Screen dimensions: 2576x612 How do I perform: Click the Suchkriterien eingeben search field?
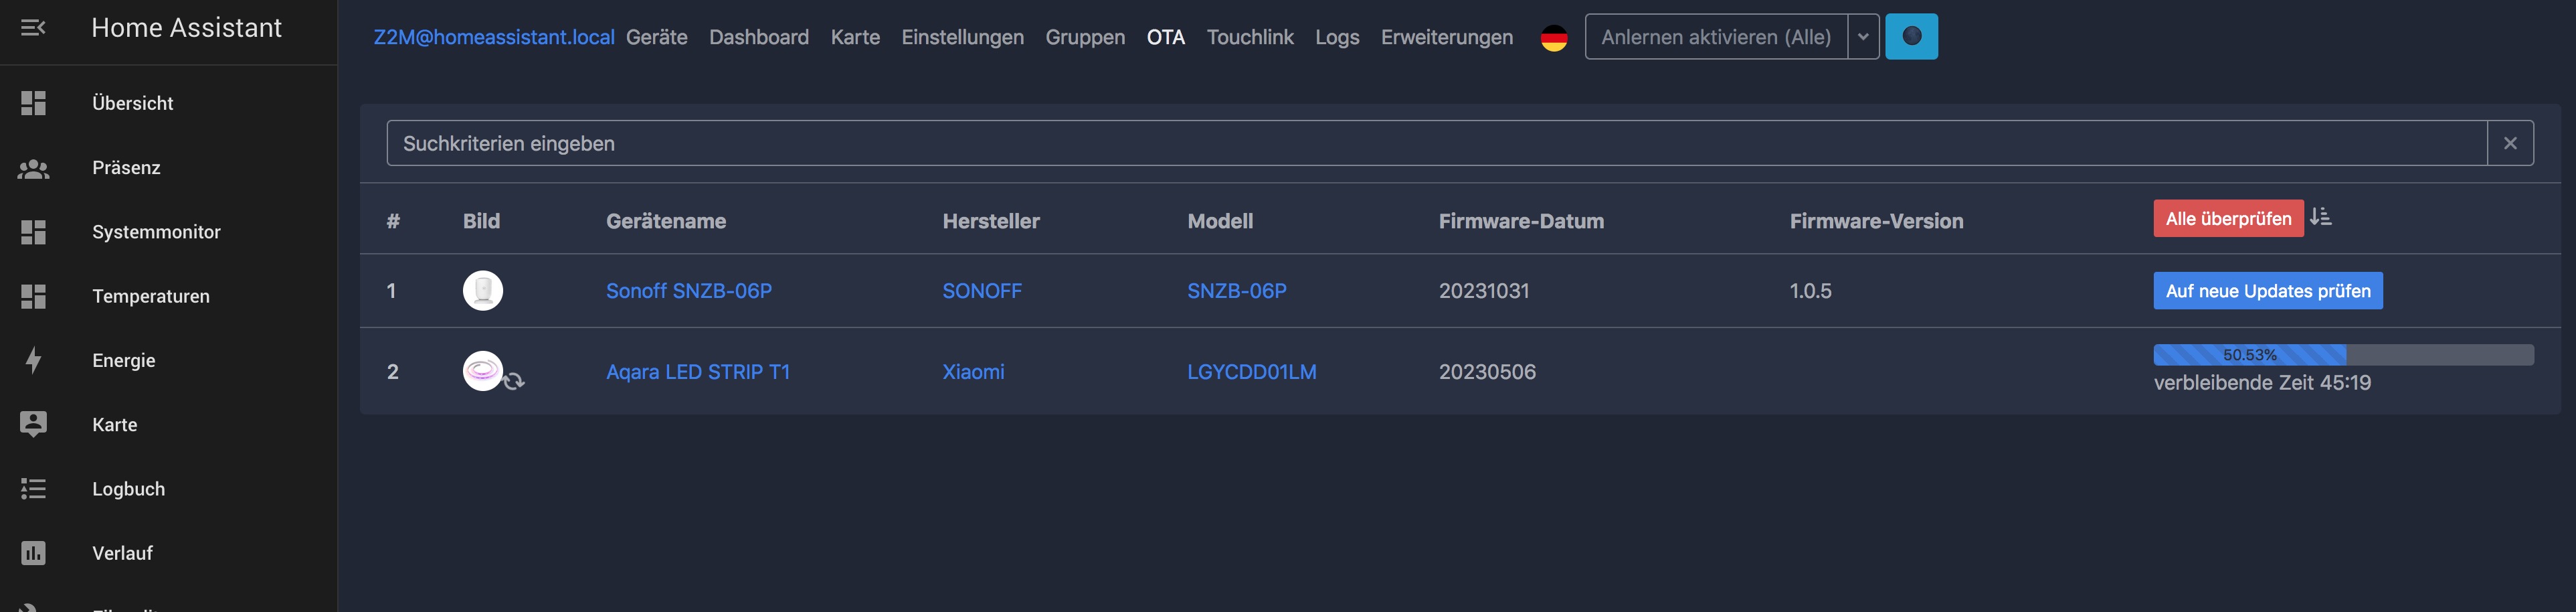1435,144
